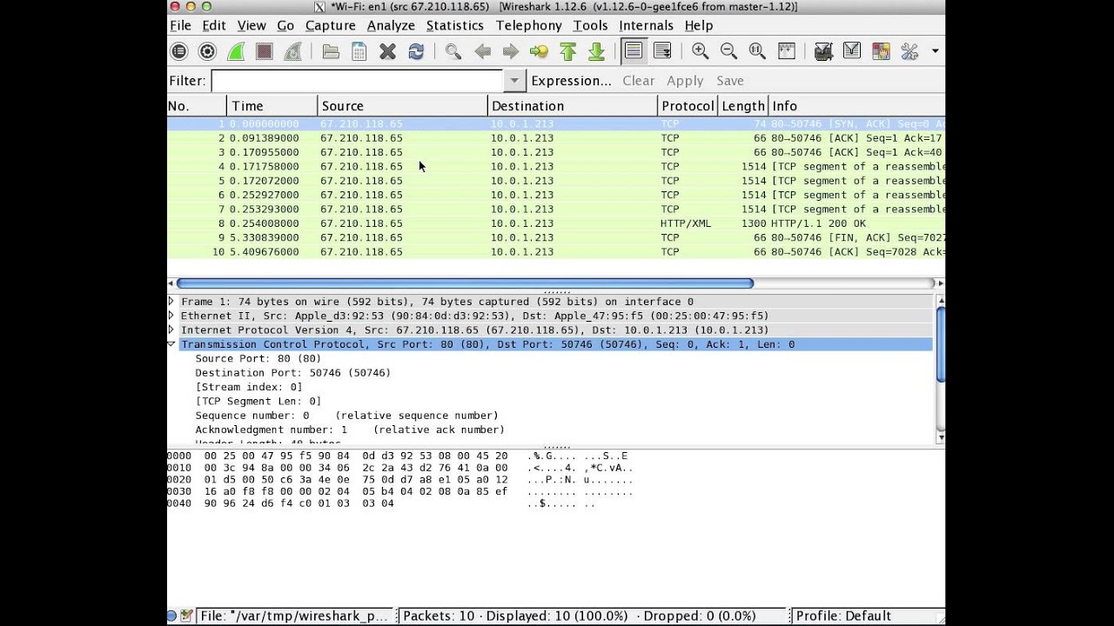Sort packets by Length column
Image resolution: width=1114 pixels, height=626 pixels.
[742, 106]
